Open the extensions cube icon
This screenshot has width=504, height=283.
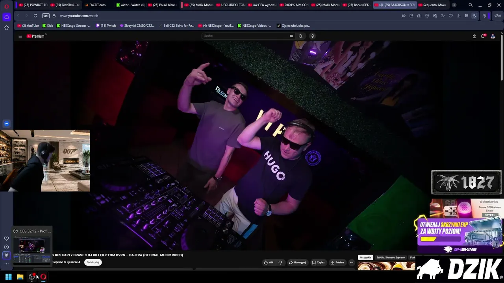[484, 16]
